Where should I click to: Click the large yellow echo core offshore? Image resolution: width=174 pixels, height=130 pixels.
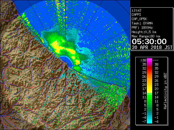(x=57, y=46)
